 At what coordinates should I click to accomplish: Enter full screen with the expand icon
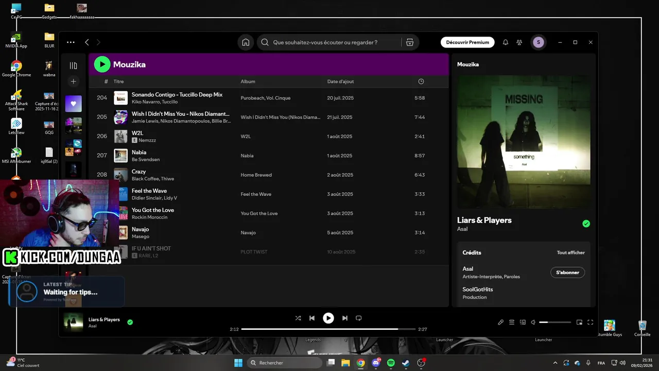(x=590, y=322)
